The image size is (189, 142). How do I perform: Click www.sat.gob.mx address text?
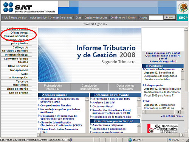(95, 24)
